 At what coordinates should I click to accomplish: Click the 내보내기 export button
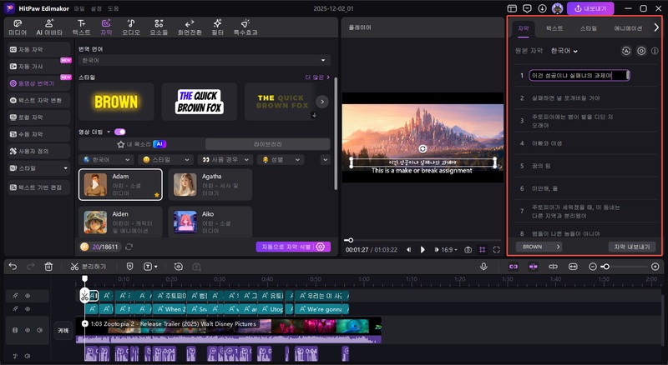pos(591,8)
